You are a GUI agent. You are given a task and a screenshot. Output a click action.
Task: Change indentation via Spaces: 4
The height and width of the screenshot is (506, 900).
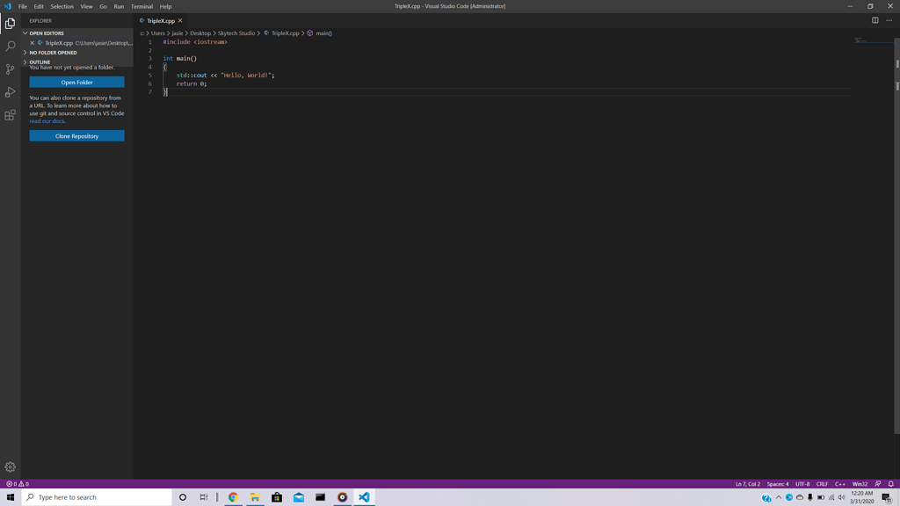[x=778, y=484]
